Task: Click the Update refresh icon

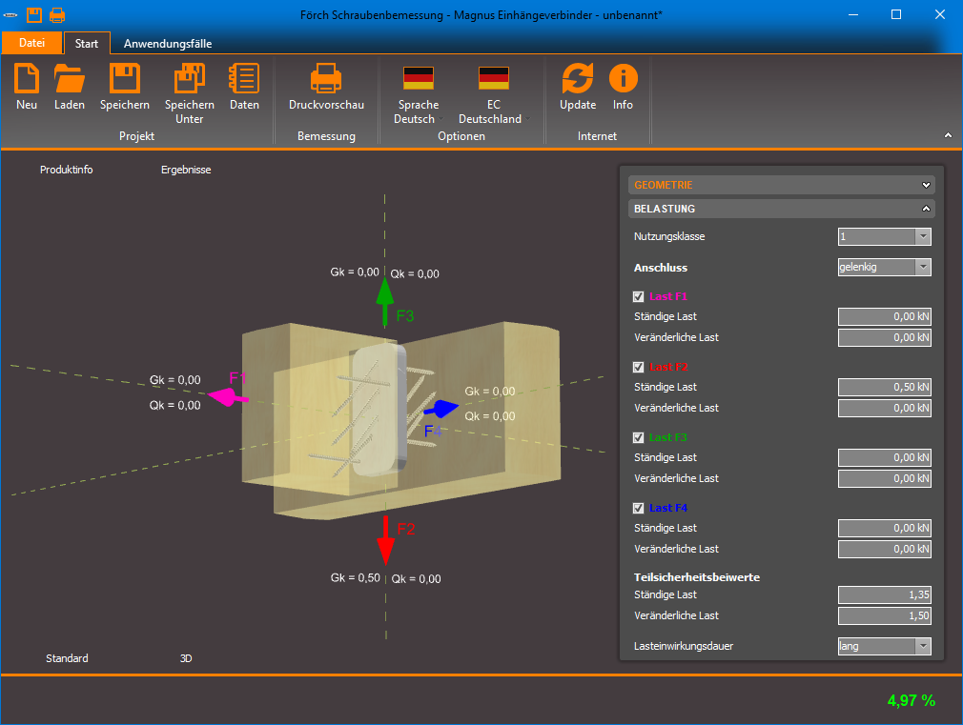Action: (577, 78)
